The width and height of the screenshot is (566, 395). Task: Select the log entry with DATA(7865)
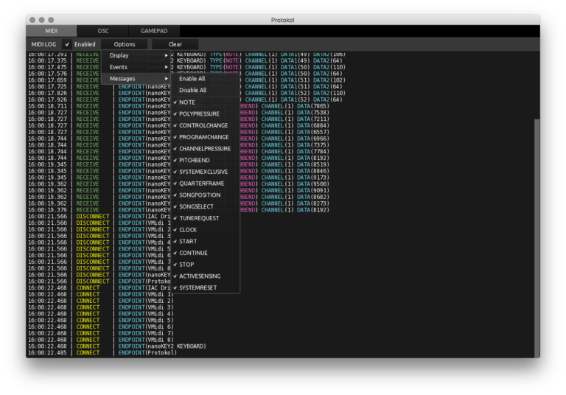click(178, 106)
